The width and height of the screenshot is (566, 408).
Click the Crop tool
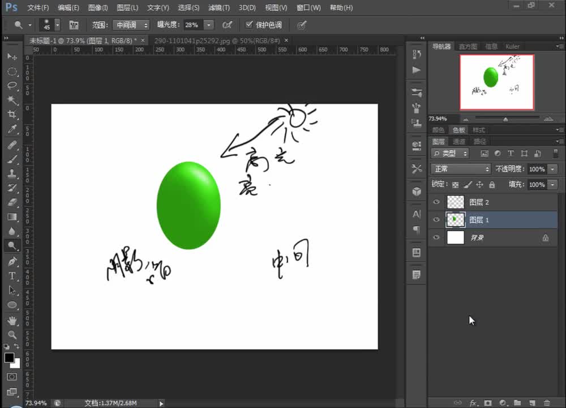click(12, 115)
